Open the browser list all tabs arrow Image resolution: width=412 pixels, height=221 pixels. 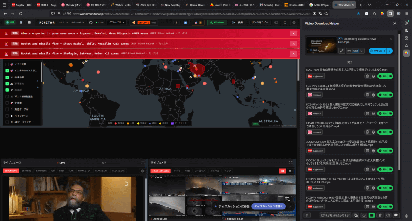tap(369, 5)
